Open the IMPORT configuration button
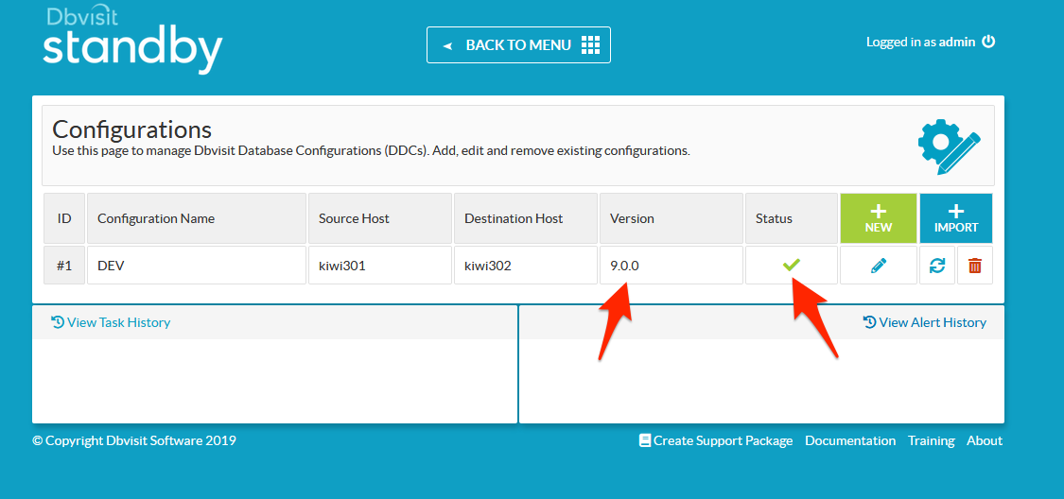Viewport: 1064px width, 499px height. 956,218
